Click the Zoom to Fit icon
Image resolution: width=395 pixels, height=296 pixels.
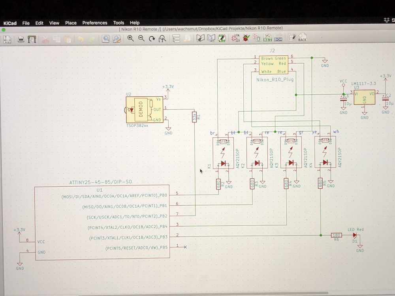[x=162, y=39]
